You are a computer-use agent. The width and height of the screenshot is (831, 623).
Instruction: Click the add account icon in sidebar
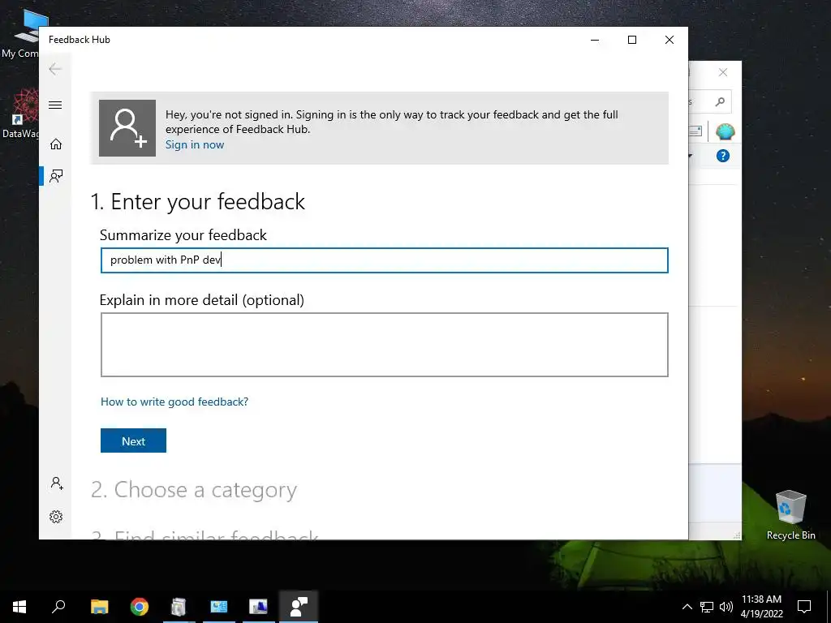(x=57, y=483)
